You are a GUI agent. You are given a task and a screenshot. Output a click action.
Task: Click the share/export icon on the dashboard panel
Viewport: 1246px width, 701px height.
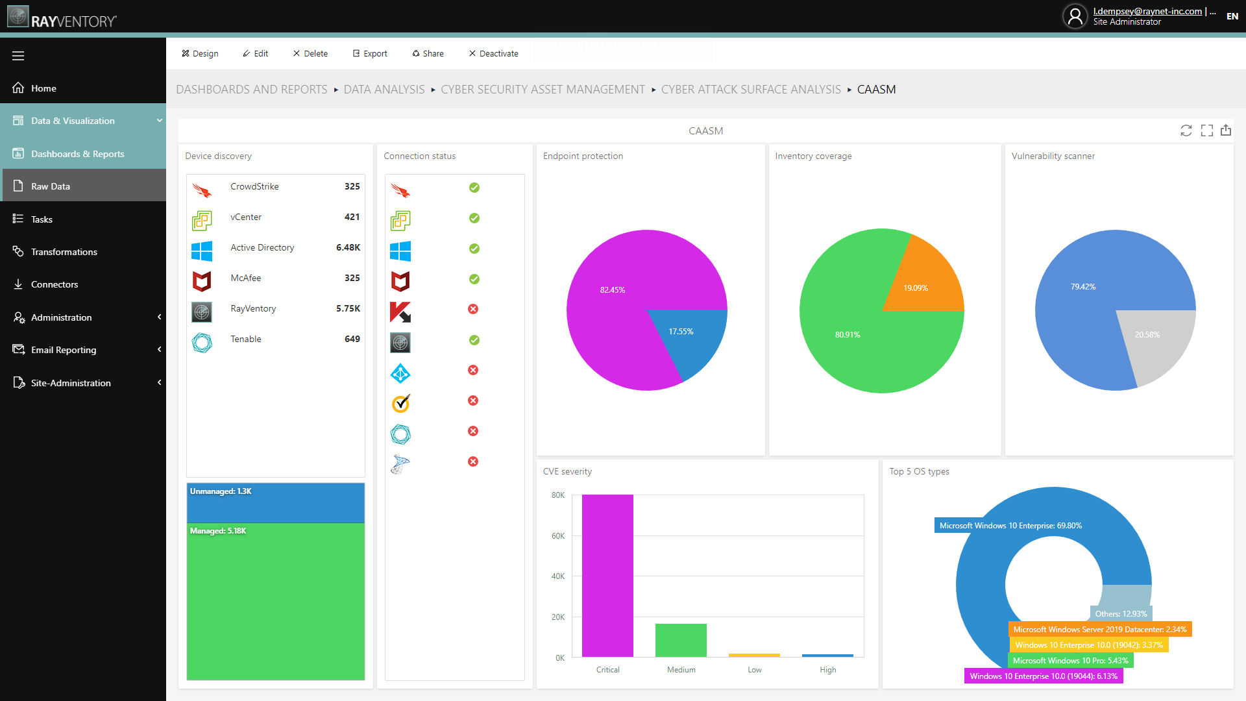coord(1227,130)
